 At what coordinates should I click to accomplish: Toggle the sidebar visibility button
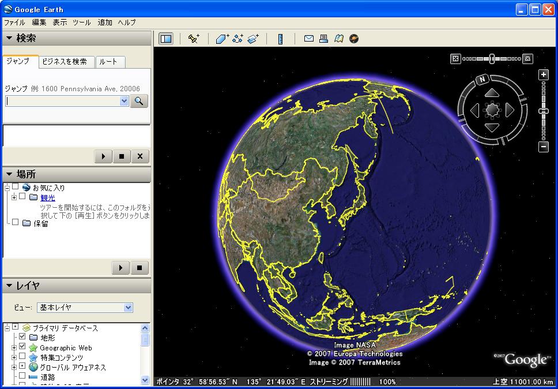tap(166, 39)
